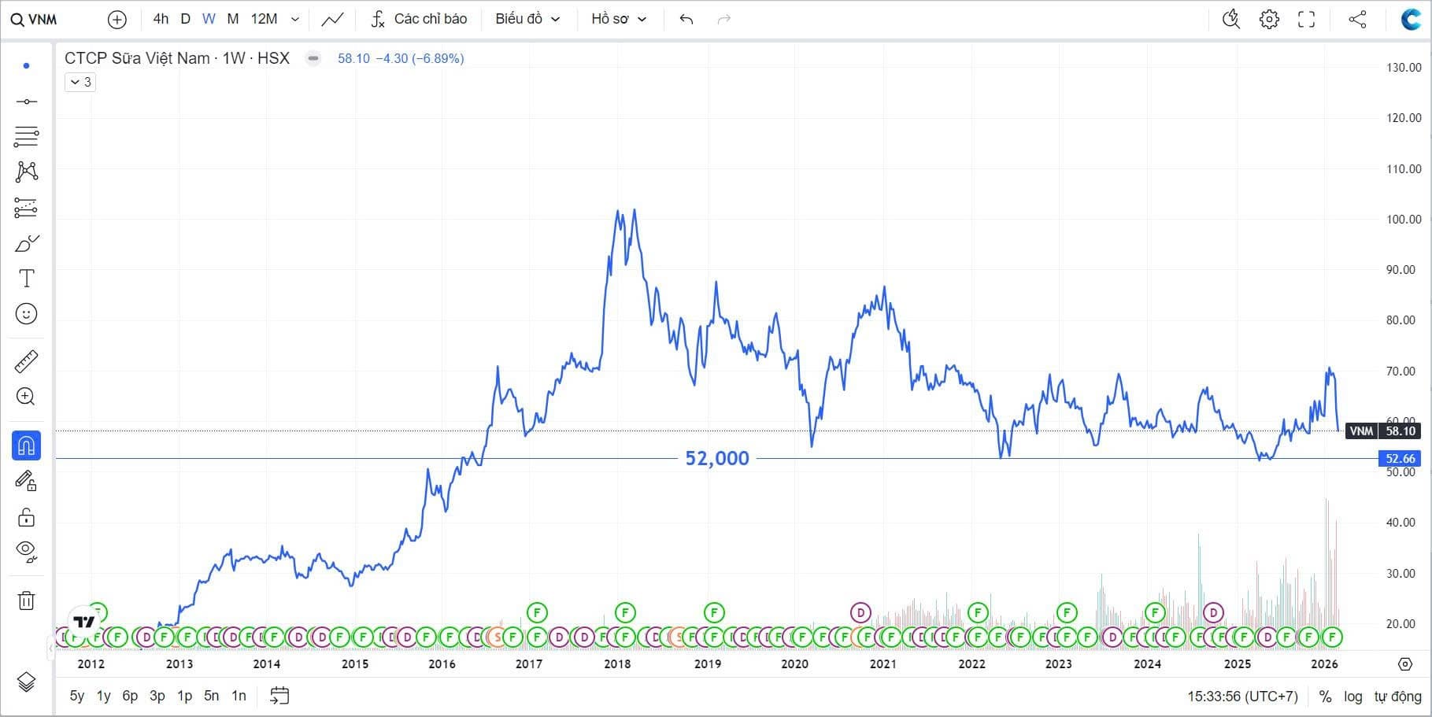The image size is (1432, 717).
Task: Select the 12M timeframe
Action: pos(264,19)
